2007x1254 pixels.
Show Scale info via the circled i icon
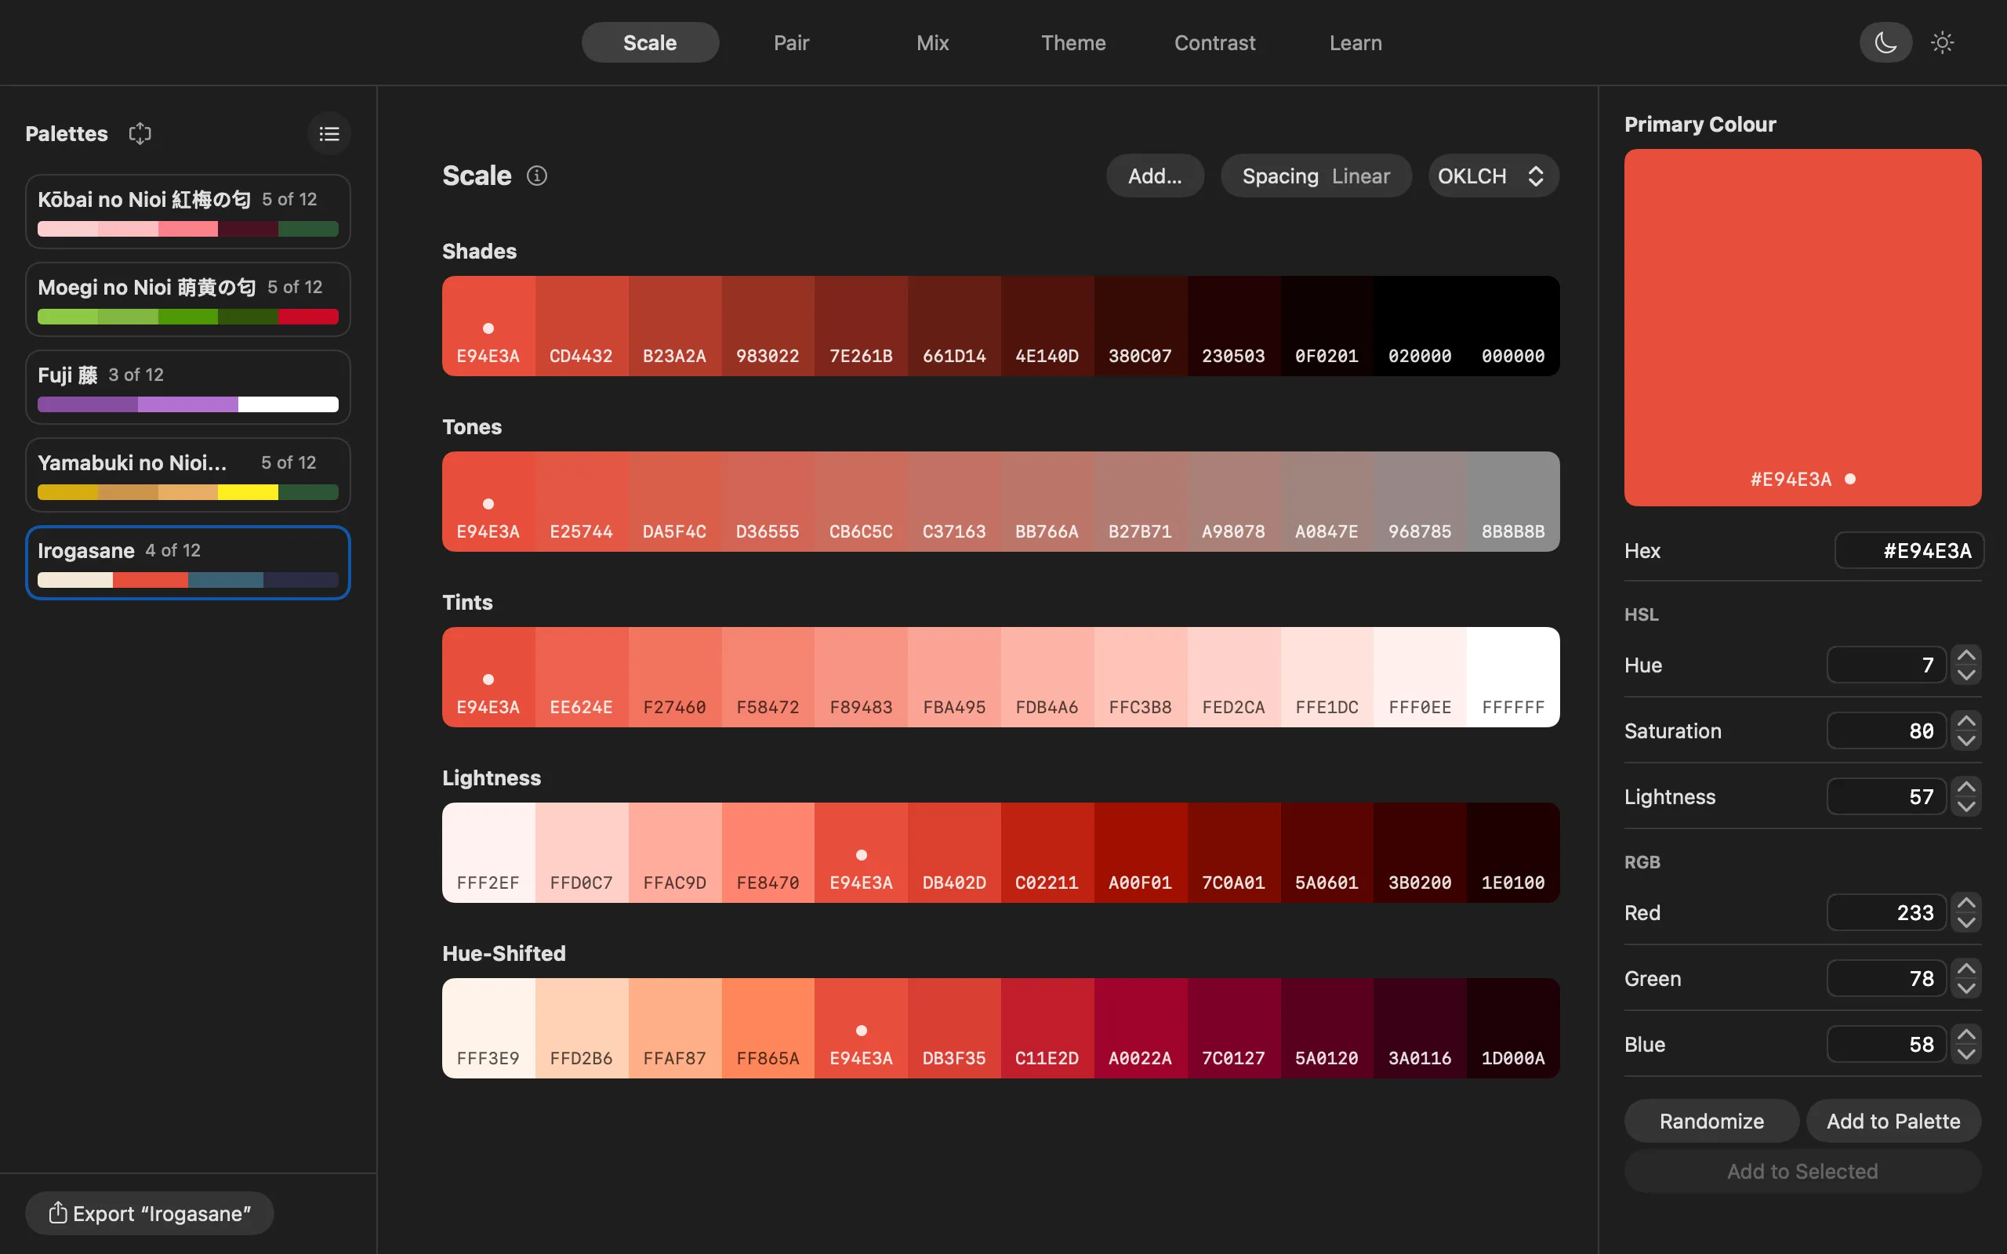tap(536, 176)
